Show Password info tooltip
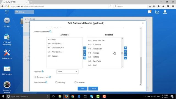Image resolution: width=176 pixels, height=99 pixels. coord(43,71)
